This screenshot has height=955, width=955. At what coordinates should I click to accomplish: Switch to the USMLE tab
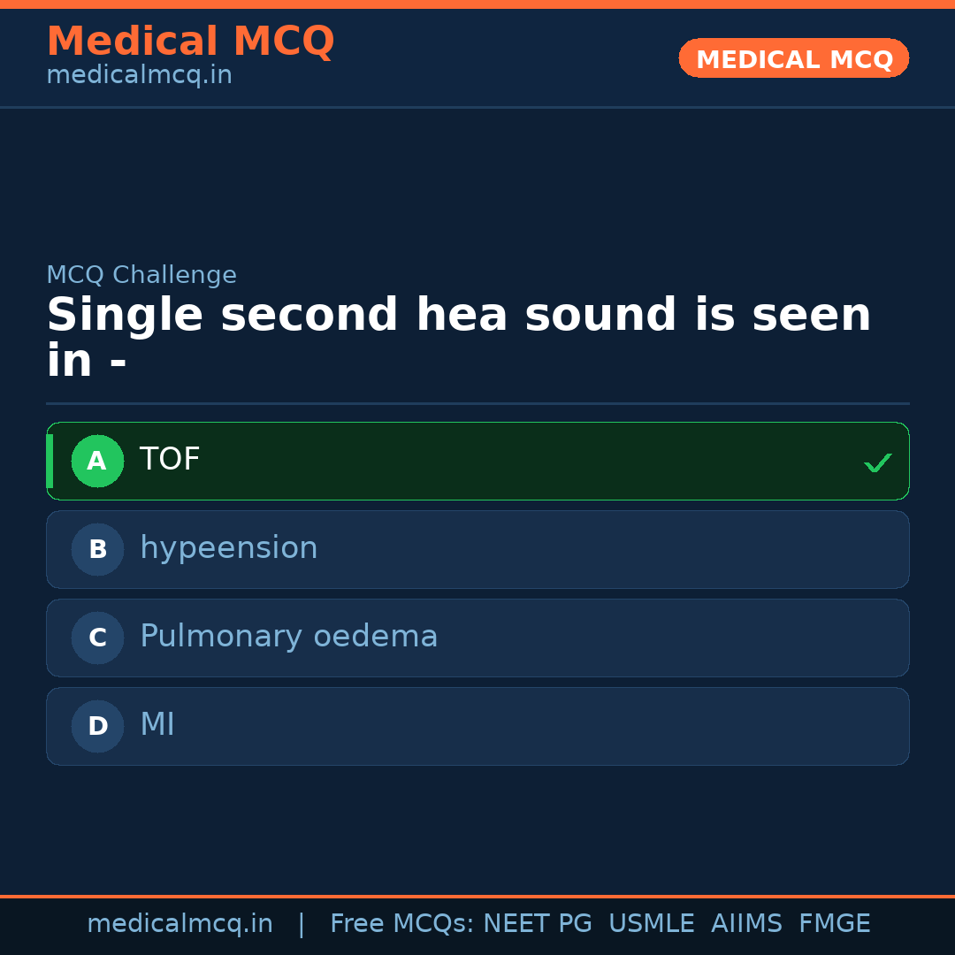point(652,922)
